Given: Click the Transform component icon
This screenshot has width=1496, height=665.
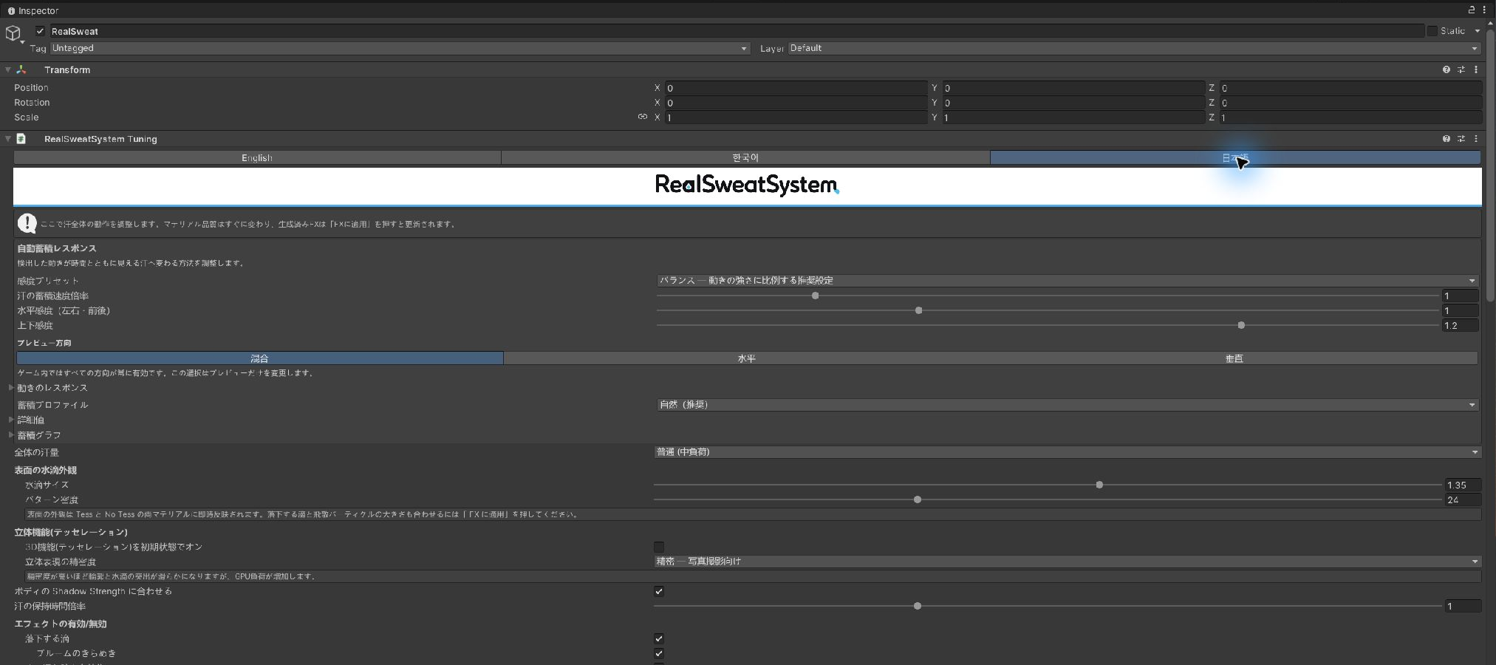Looking at the screenshot, I should pos(21,69).
